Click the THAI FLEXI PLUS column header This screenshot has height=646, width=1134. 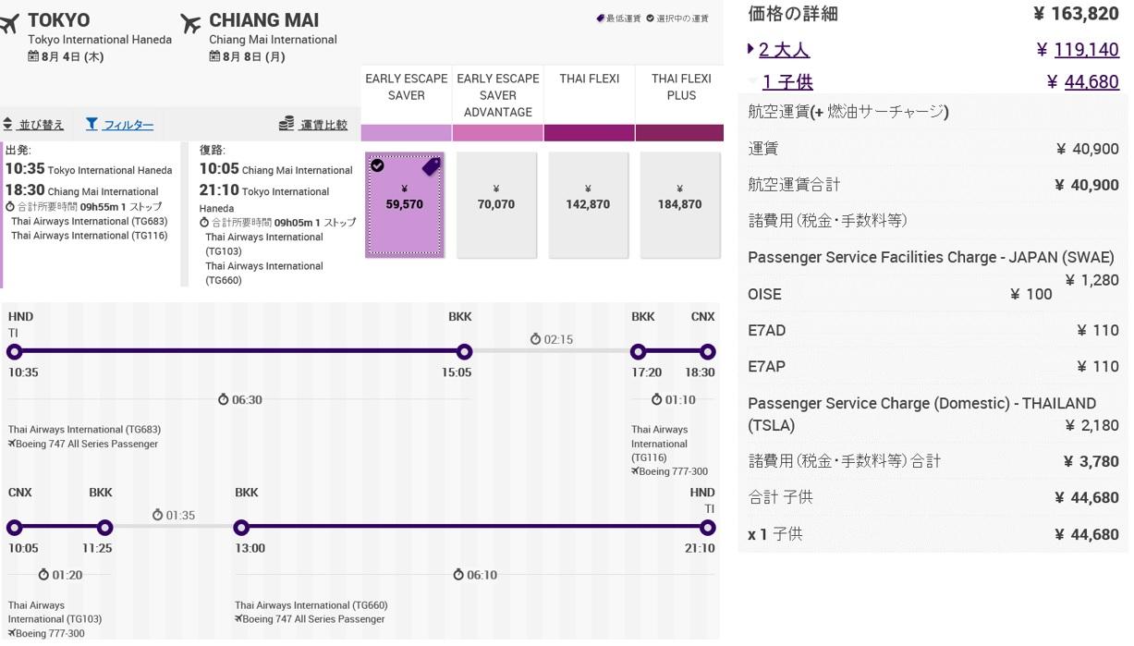click(x=681, y=87)
